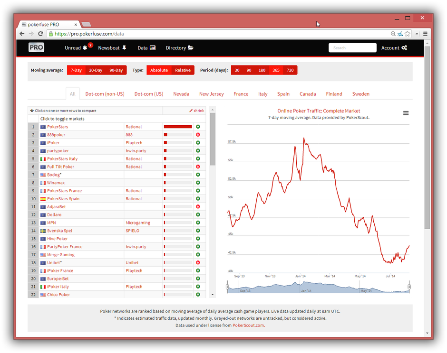Click the networks table scrollbar thumb
The width and height of the screenshot is (447, 353).
click(213, 139)
